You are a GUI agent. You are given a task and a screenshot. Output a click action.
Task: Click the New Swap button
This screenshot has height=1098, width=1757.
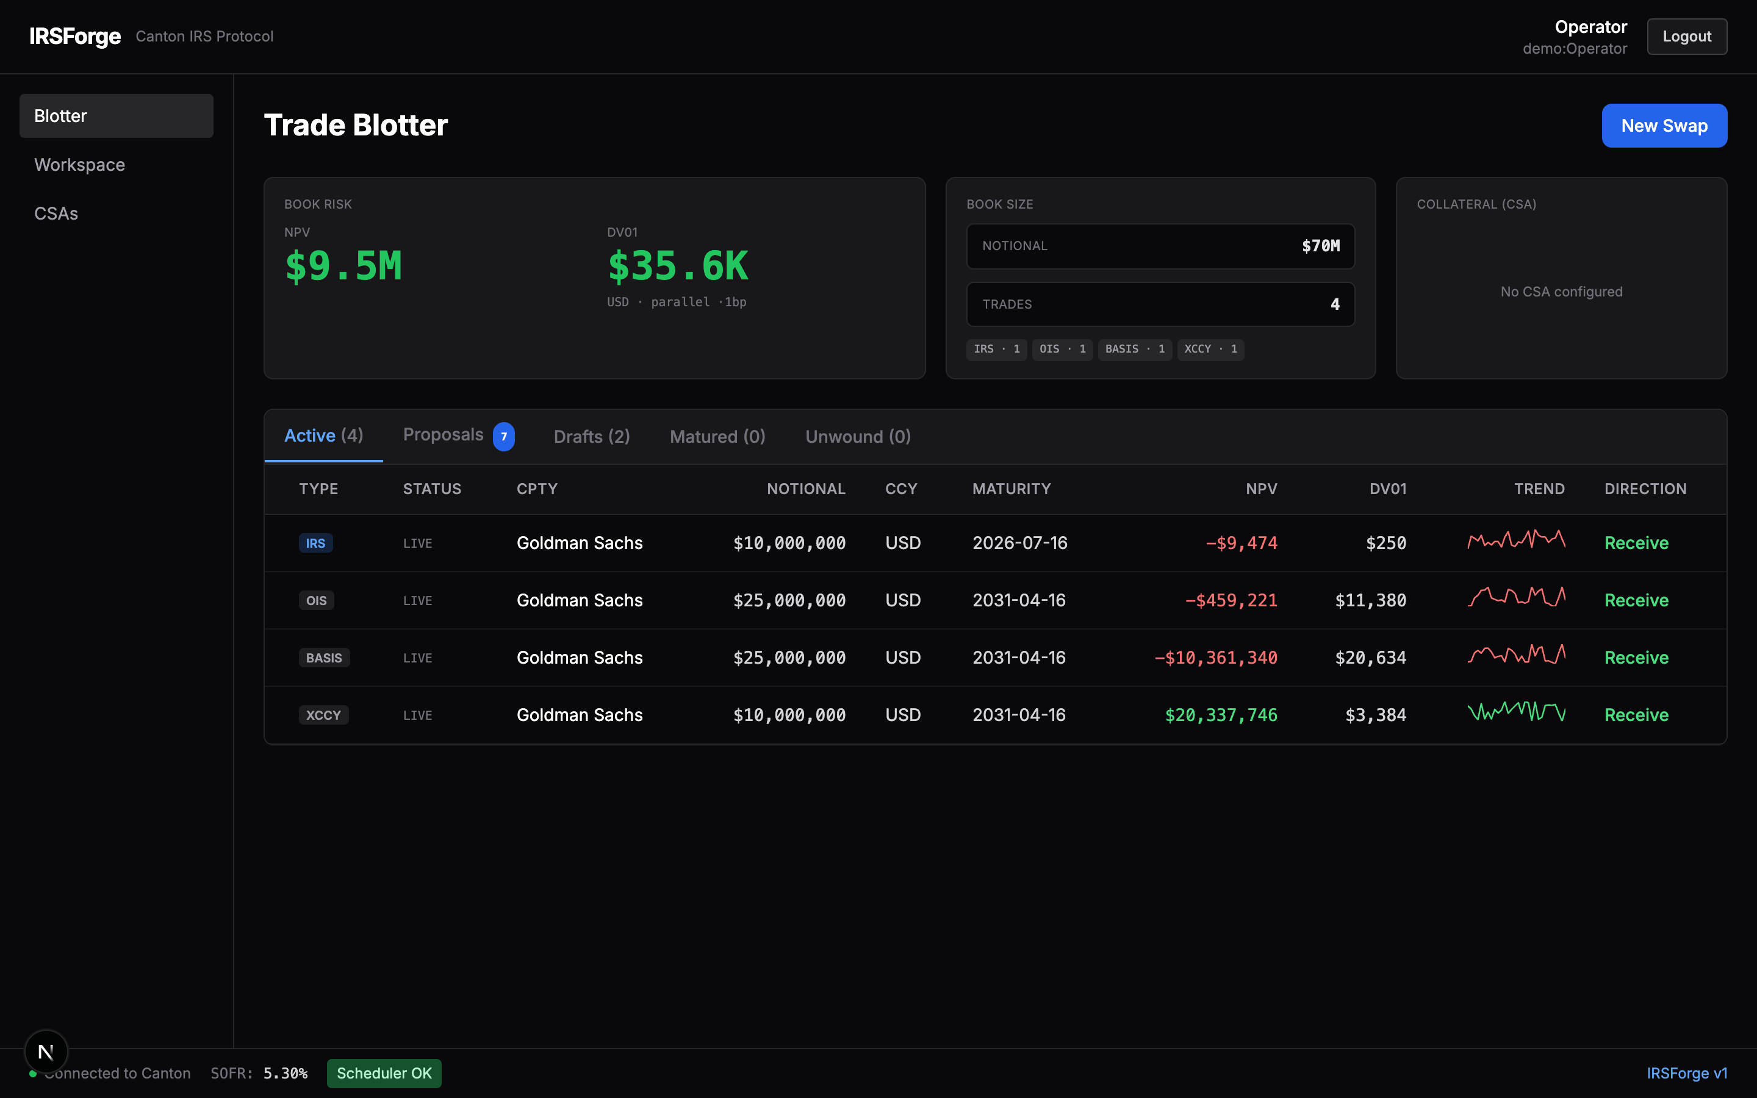[1663, 125]
